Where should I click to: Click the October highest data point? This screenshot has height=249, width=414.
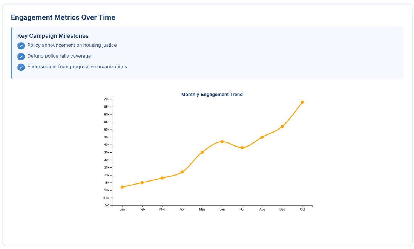[302, 102]
